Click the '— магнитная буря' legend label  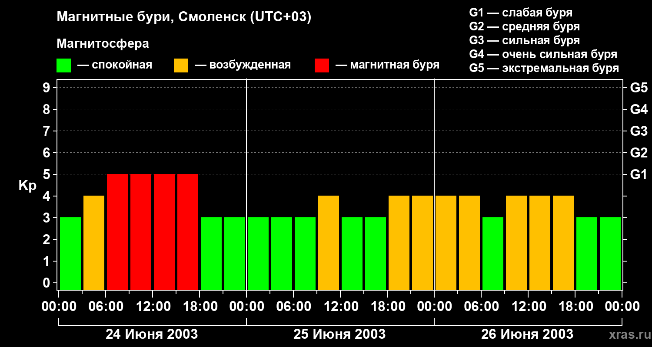pyautogui.click(x=387, y=65)
